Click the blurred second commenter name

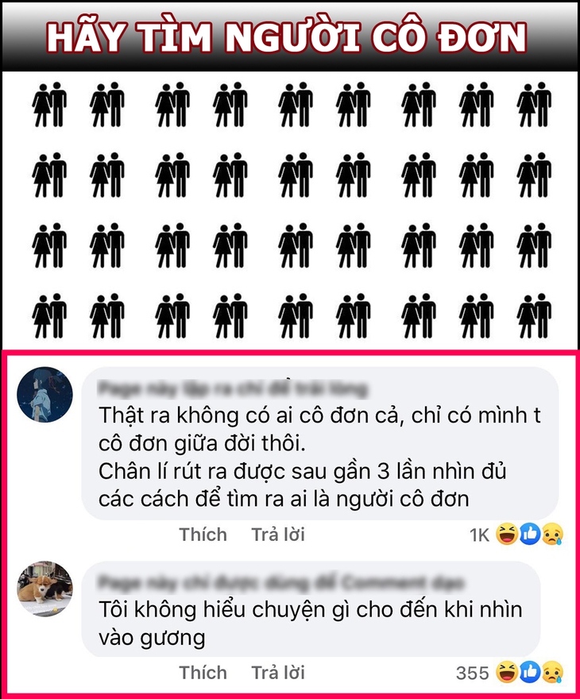tap(281, 582)
